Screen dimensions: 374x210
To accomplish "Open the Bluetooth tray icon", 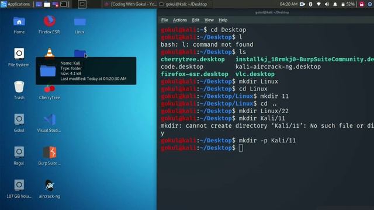I will point(310,4).
